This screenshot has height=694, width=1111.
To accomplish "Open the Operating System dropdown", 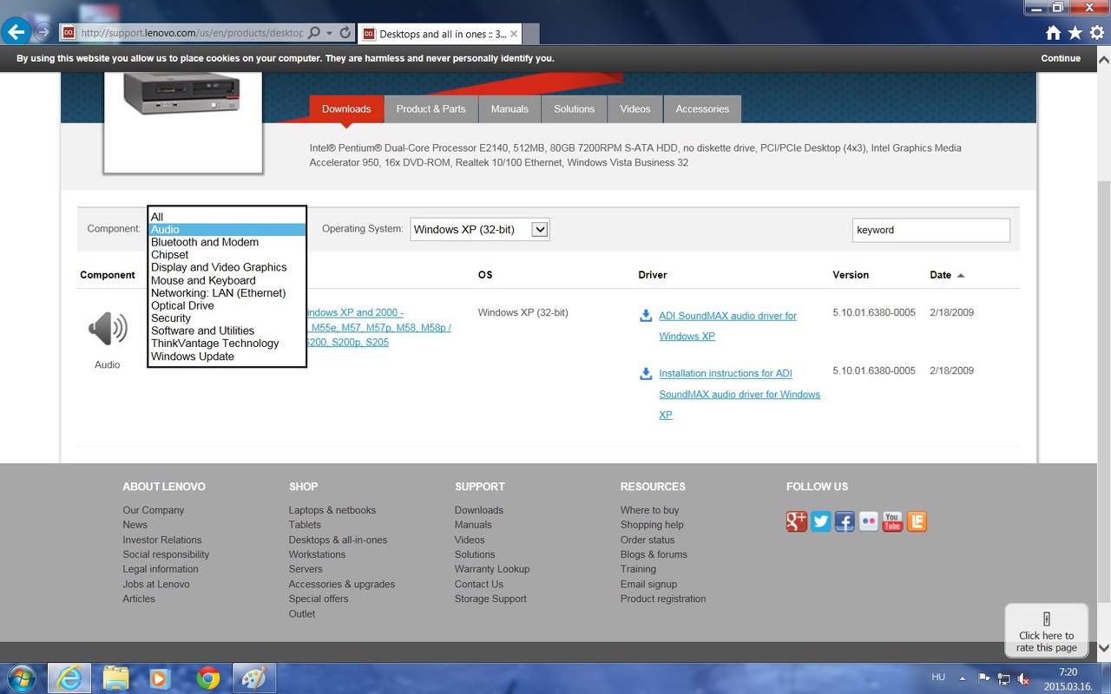I will click(x=480, y=230).
